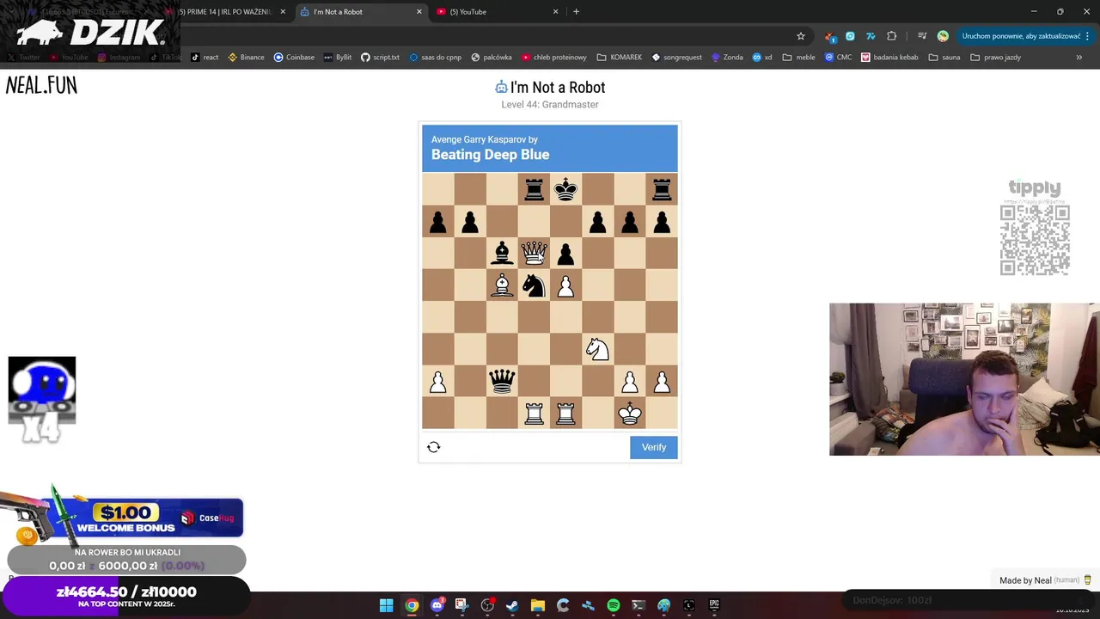Image resolution: width=1100 pixels, height=619 pixels.
Task: Open the terminal from the taskbar
Action: pos(638,605)
